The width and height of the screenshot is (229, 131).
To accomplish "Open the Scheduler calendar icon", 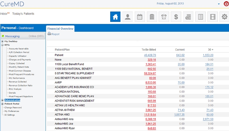I will [x=139, y=17].
